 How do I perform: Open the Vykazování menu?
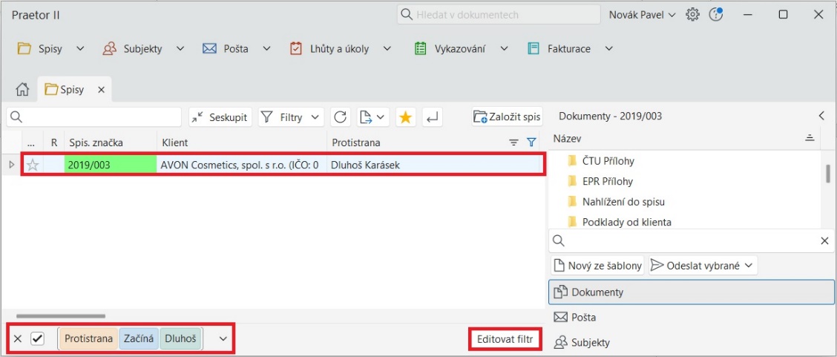pos(460,49)
